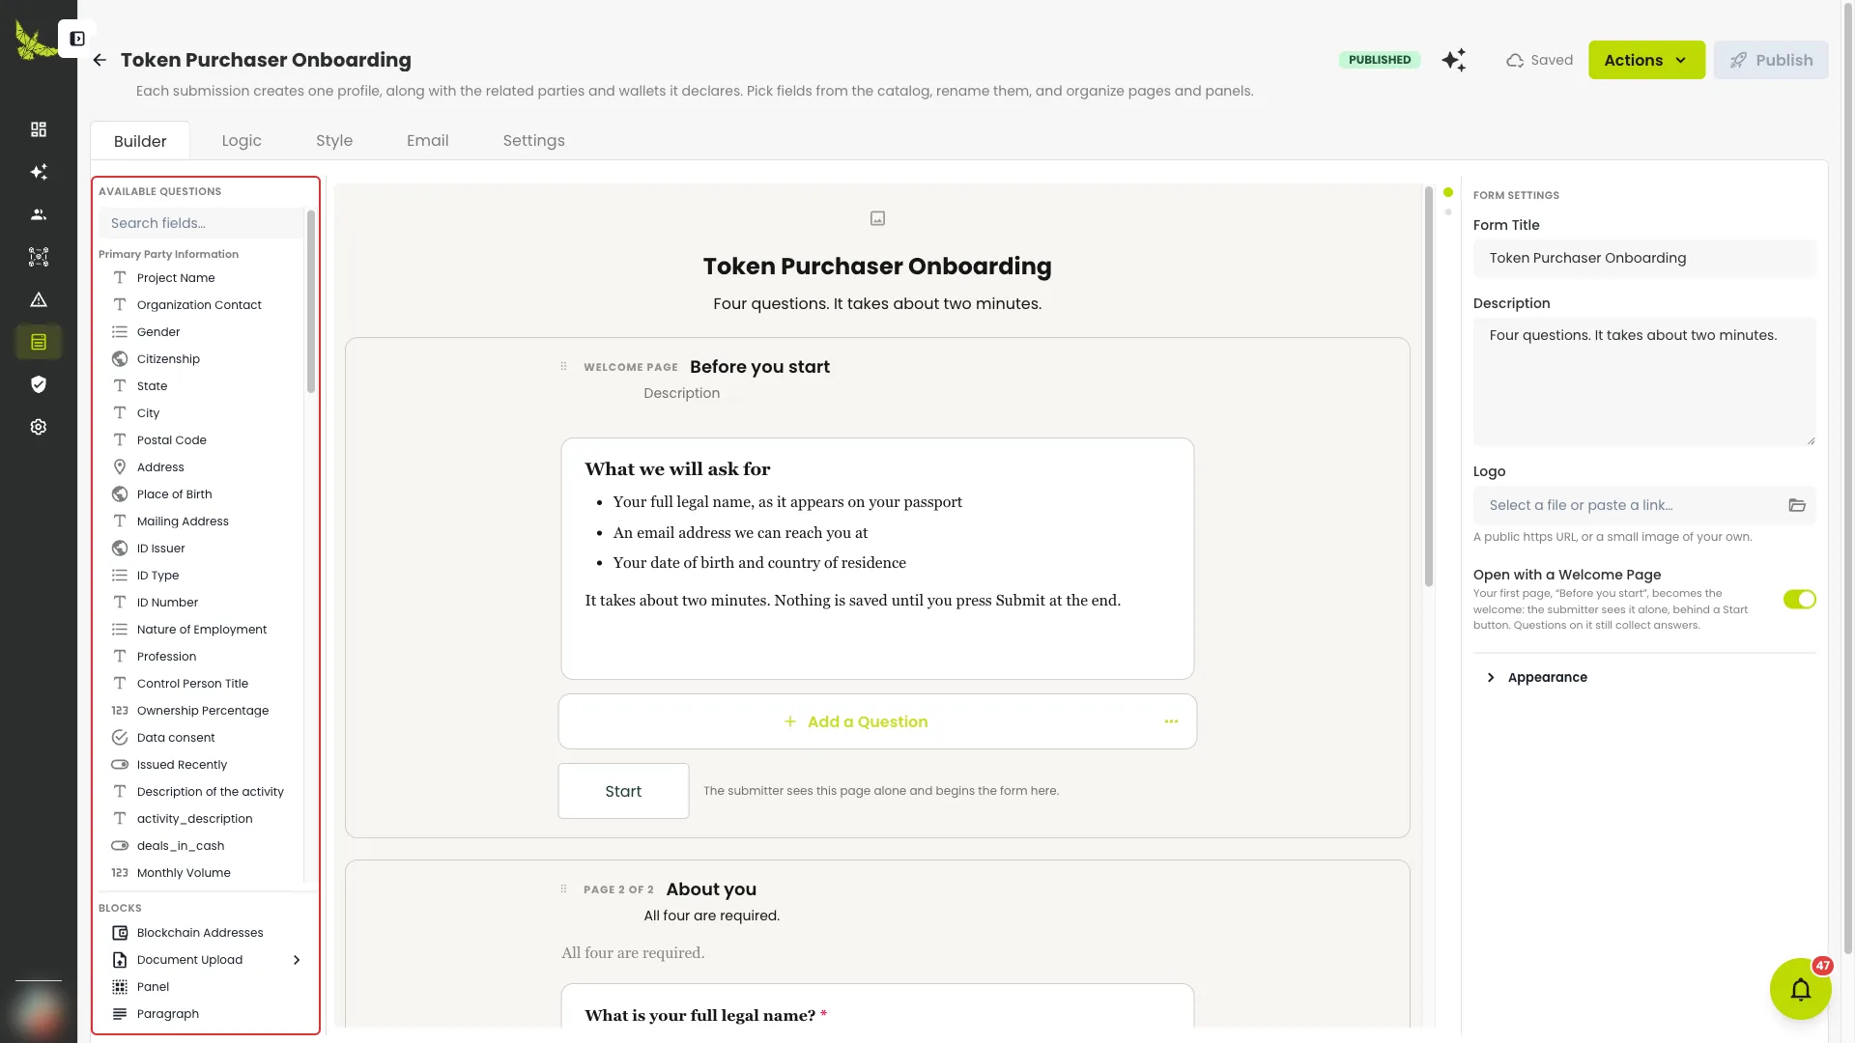
Task: Click drag handle next to Welcome Page
Action: pos(563,367)
